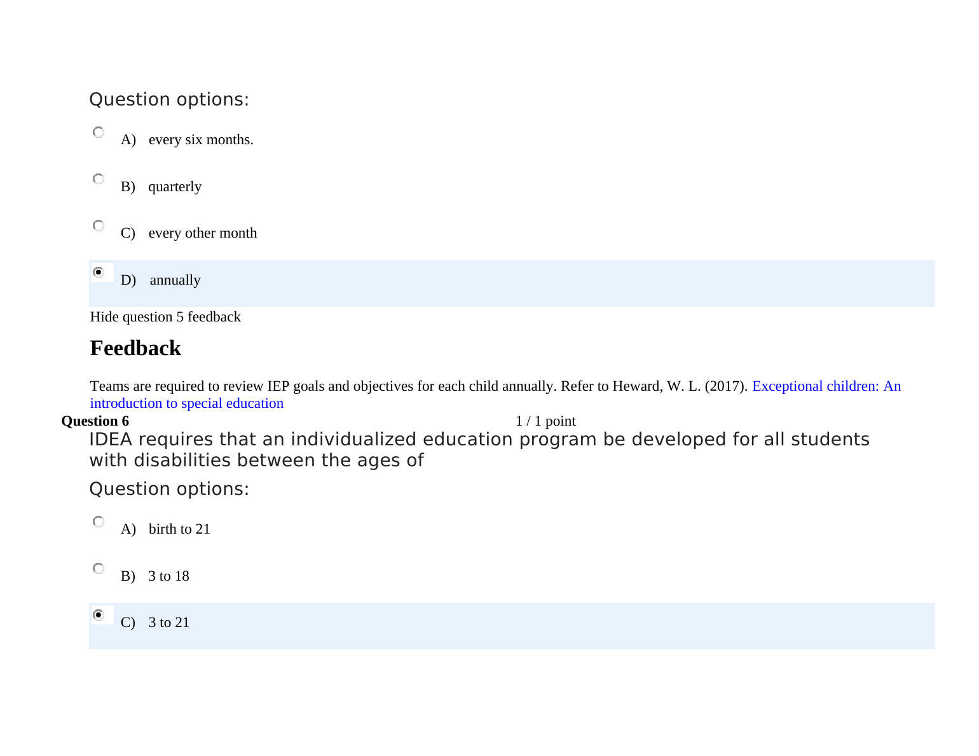
Task: Select the "every other month" radio button
Action: (99, 226)
